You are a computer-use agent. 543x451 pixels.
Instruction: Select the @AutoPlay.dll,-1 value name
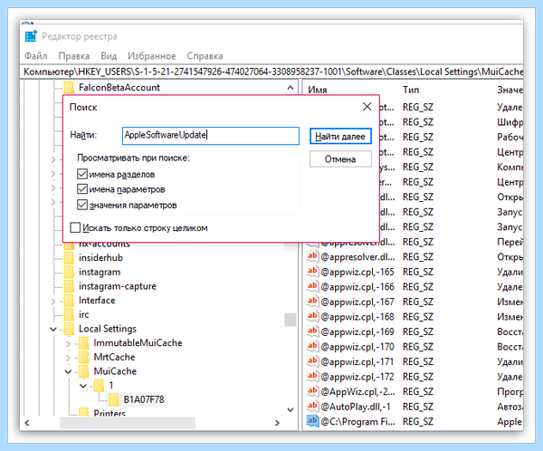[356, 407]
